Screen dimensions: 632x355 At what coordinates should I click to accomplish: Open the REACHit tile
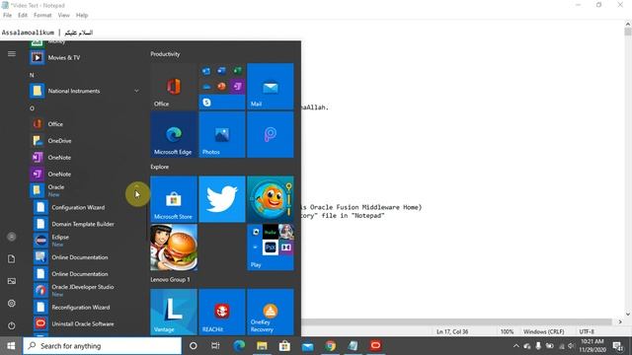pos(222,312)
